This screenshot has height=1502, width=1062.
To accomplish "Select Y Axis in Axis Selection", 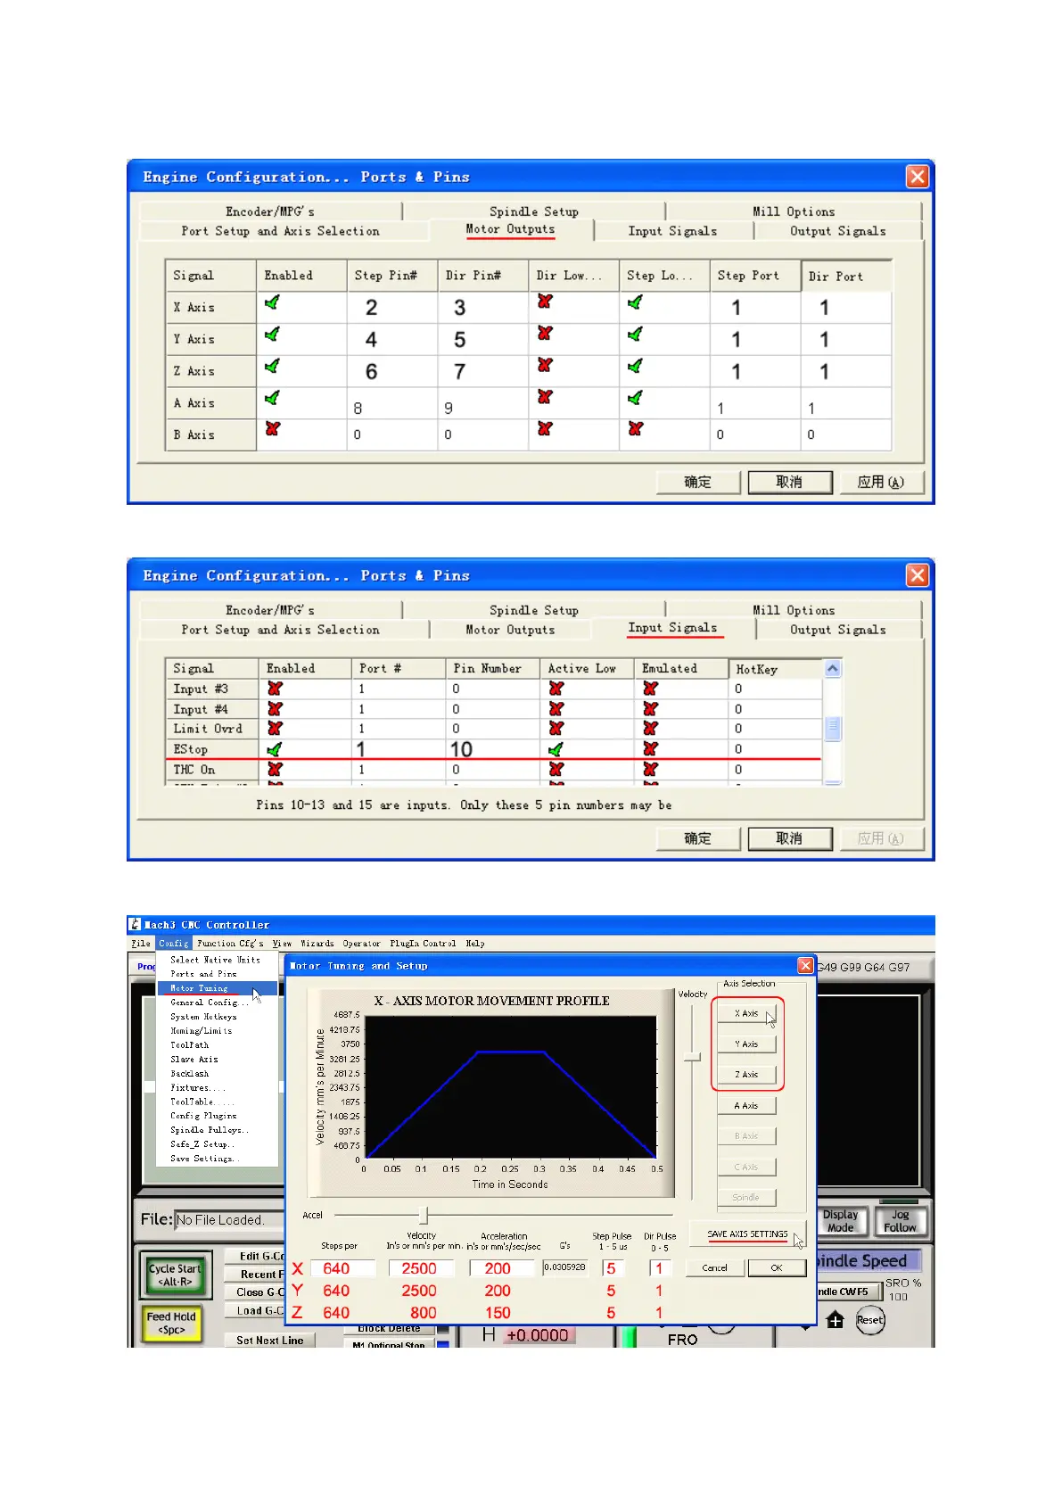I will coord(747,1044).
